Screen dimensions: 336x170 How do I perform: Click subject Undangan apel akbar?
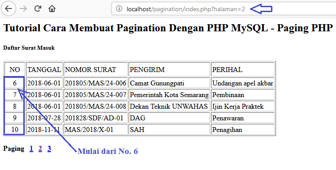pyautogui.click(x=243, y=83)
